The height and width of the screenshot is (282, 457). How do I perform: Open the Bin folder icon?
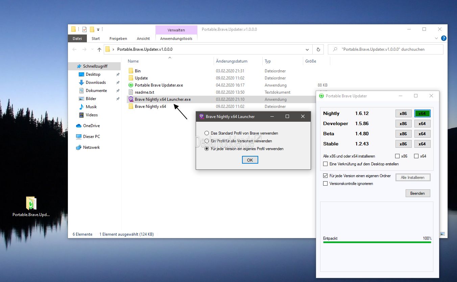click(x=131, y=71)
